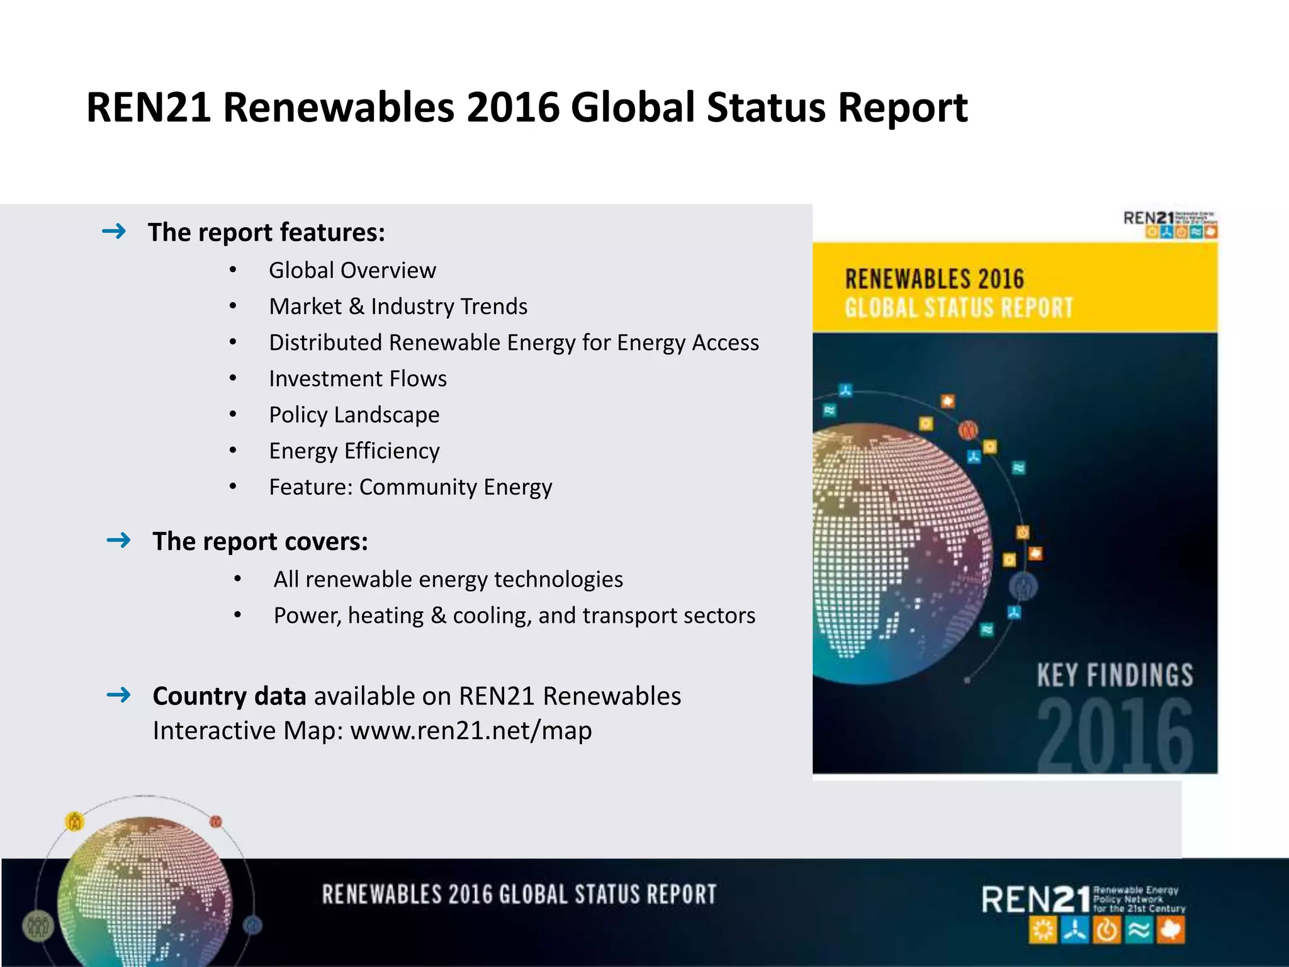Image resolution: width=1289 pixels, height=967 pixels.
Task: Click 'RENEWABLES 2016' on the yellow cover band
Action: point(935,279)
